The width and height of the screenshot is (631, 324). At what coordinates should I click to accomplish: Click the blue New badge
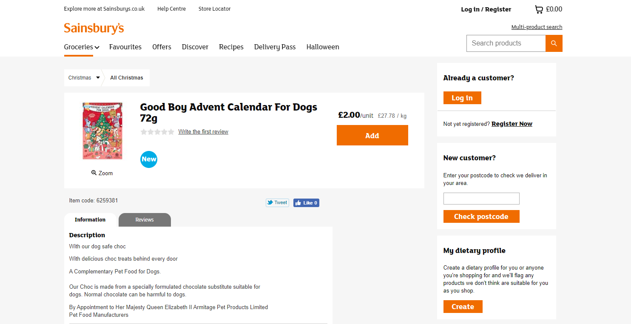pyautogui.click(x=148, y=159)
